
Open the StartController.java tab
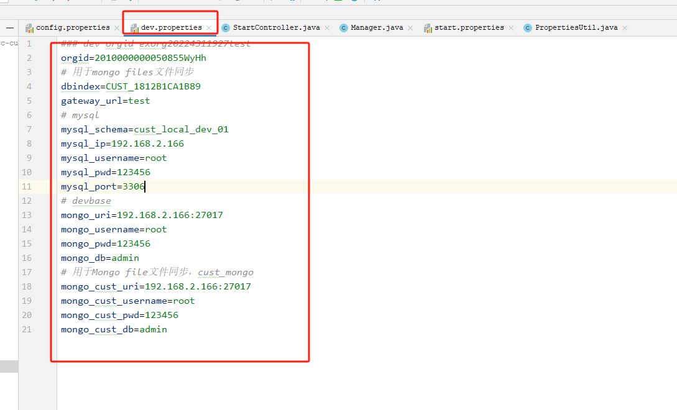point(276,28)
